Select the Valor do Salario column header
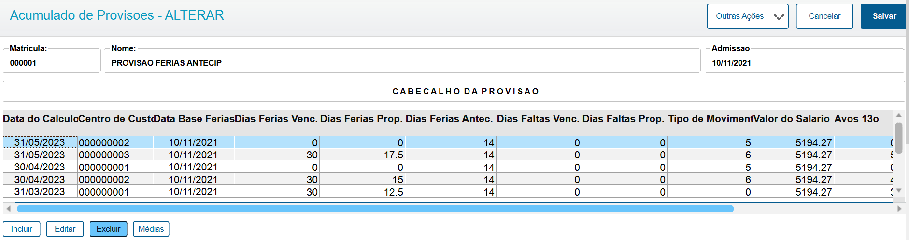The height and width of the screenshot is (240, 909). [x=791, y=119]
